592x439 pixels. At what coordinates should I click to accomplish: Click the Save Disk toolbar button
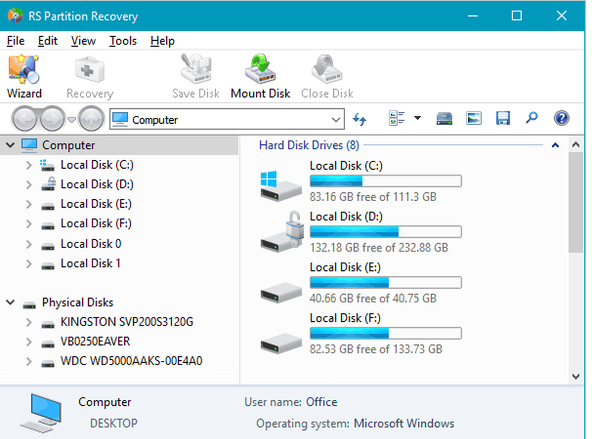(x=195, y=77)
